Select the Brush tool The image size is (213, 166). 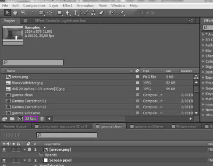coord(86,13)
